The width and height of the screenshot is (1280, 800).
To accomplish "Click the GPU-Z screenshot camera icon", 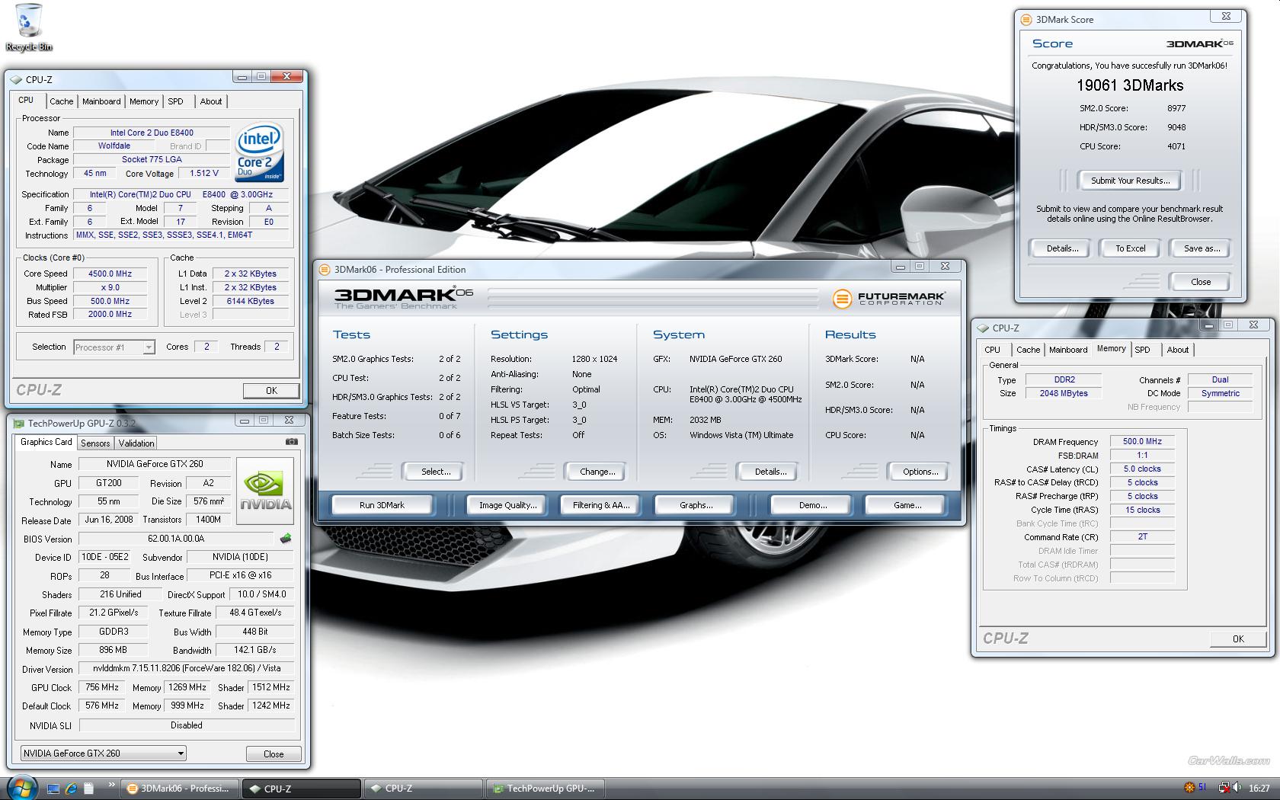I will (291, 442).
